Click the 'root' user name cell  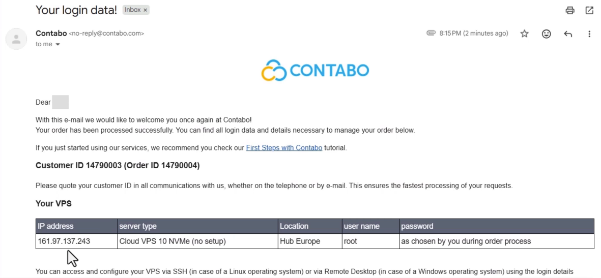tap(370, 241)
